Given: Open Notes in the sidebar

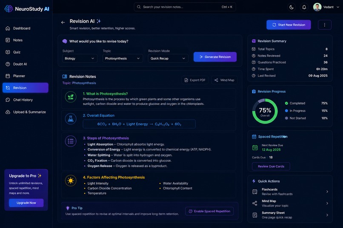Looking at the screenshot, I should pos(26,40).
